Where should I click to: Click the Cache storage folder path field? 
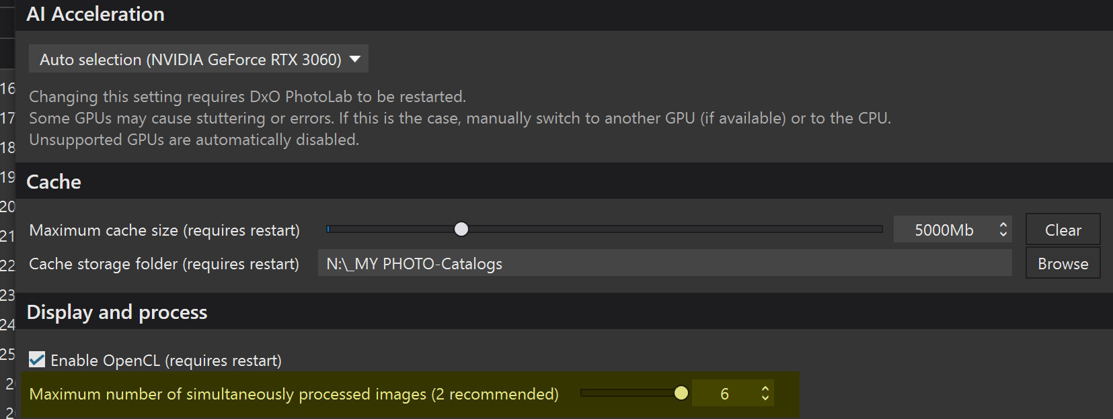[x=664, y=263]
